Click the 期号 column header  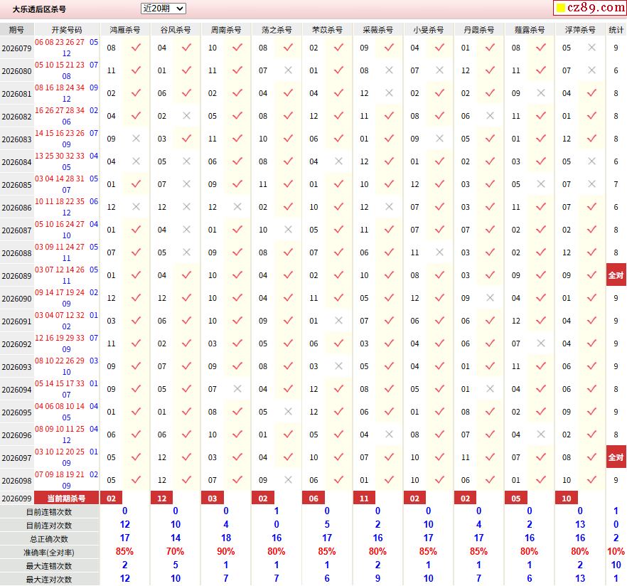(x=17, y=30)
